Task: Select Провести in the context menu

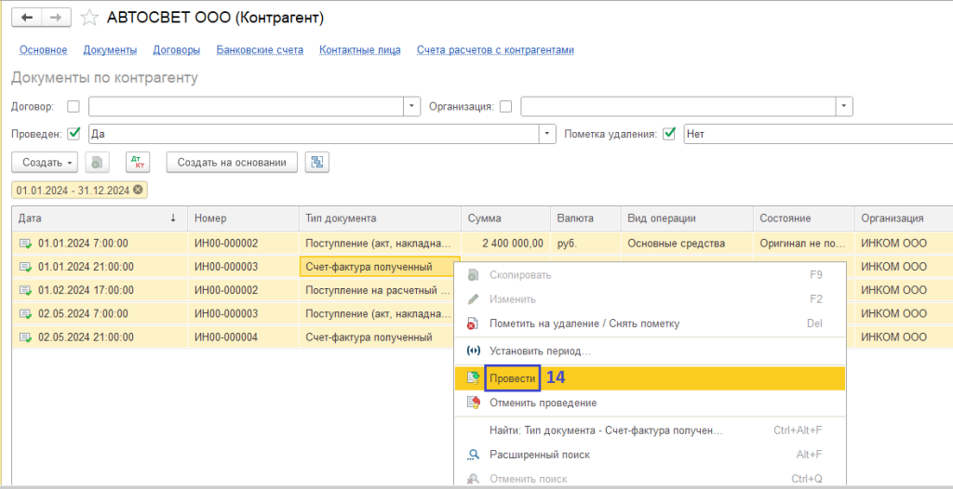Action: pos(513,378)
